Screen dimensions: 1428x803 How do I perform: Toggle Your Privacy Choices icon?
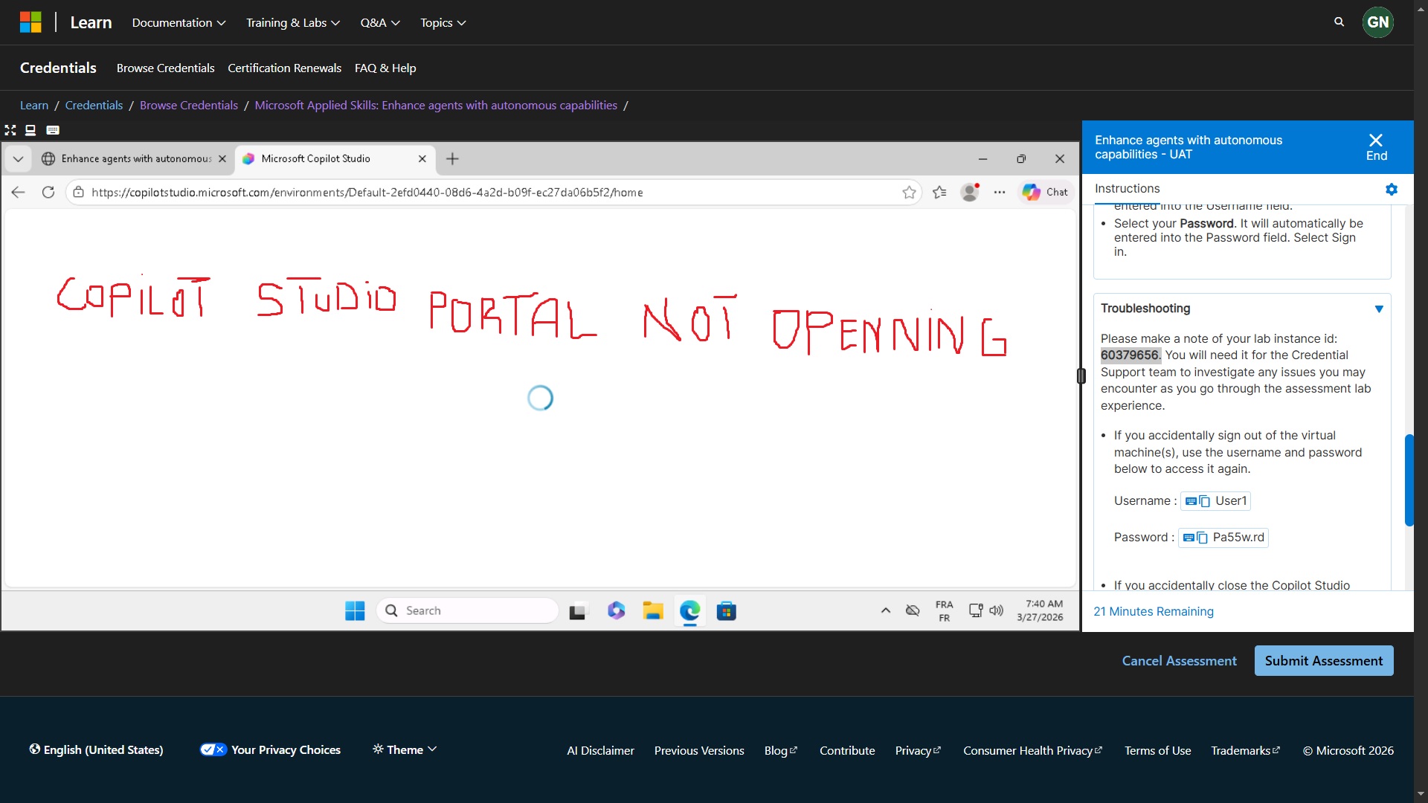pos(213,749)
